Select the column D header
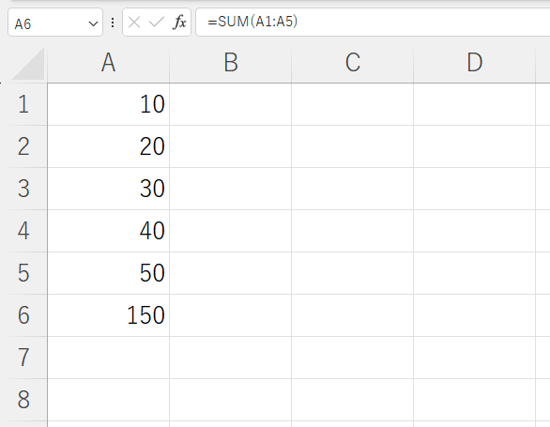Viewport: 550px width, 427px height. [475, 63]
